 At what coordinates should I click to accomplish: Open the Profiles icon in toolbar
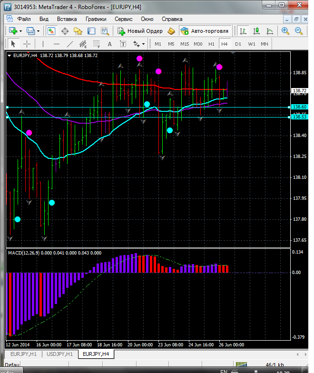tap(30, 31)
